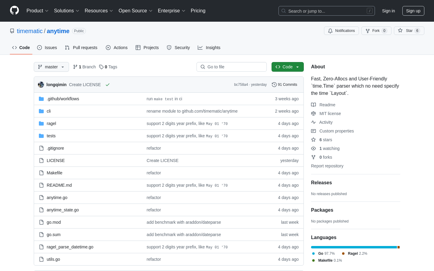This screenshot has width=434, height=271.
Task: Switch to the Security tab
Action: 178,48
